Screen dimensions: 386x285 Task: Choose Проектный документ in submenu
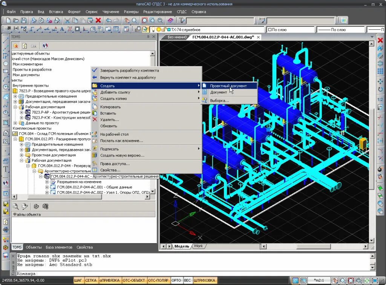230,86
